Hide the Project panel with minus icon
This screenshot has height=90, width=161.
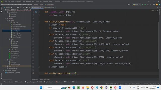tap(30, 7)
